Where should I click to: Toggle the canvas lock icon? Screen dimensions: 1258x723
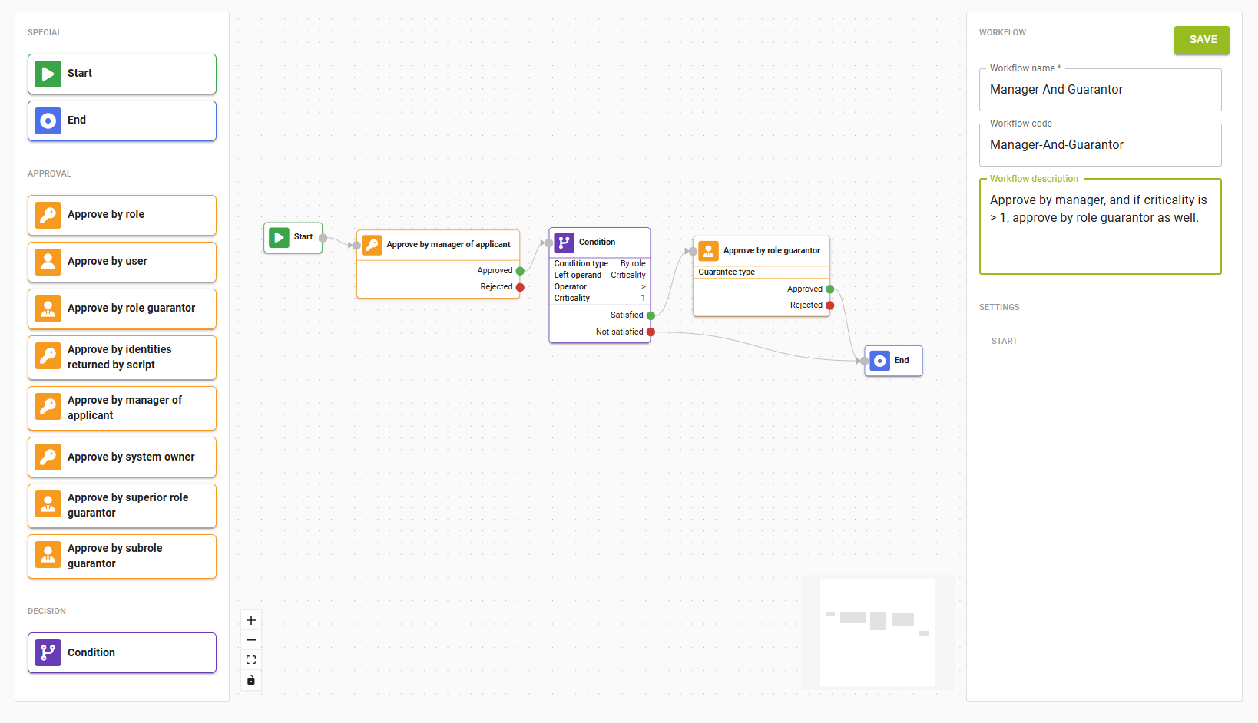click(251, 680)
